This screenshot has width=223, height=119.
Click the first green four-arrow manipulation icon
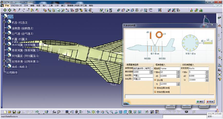click(x=5, y=10)
